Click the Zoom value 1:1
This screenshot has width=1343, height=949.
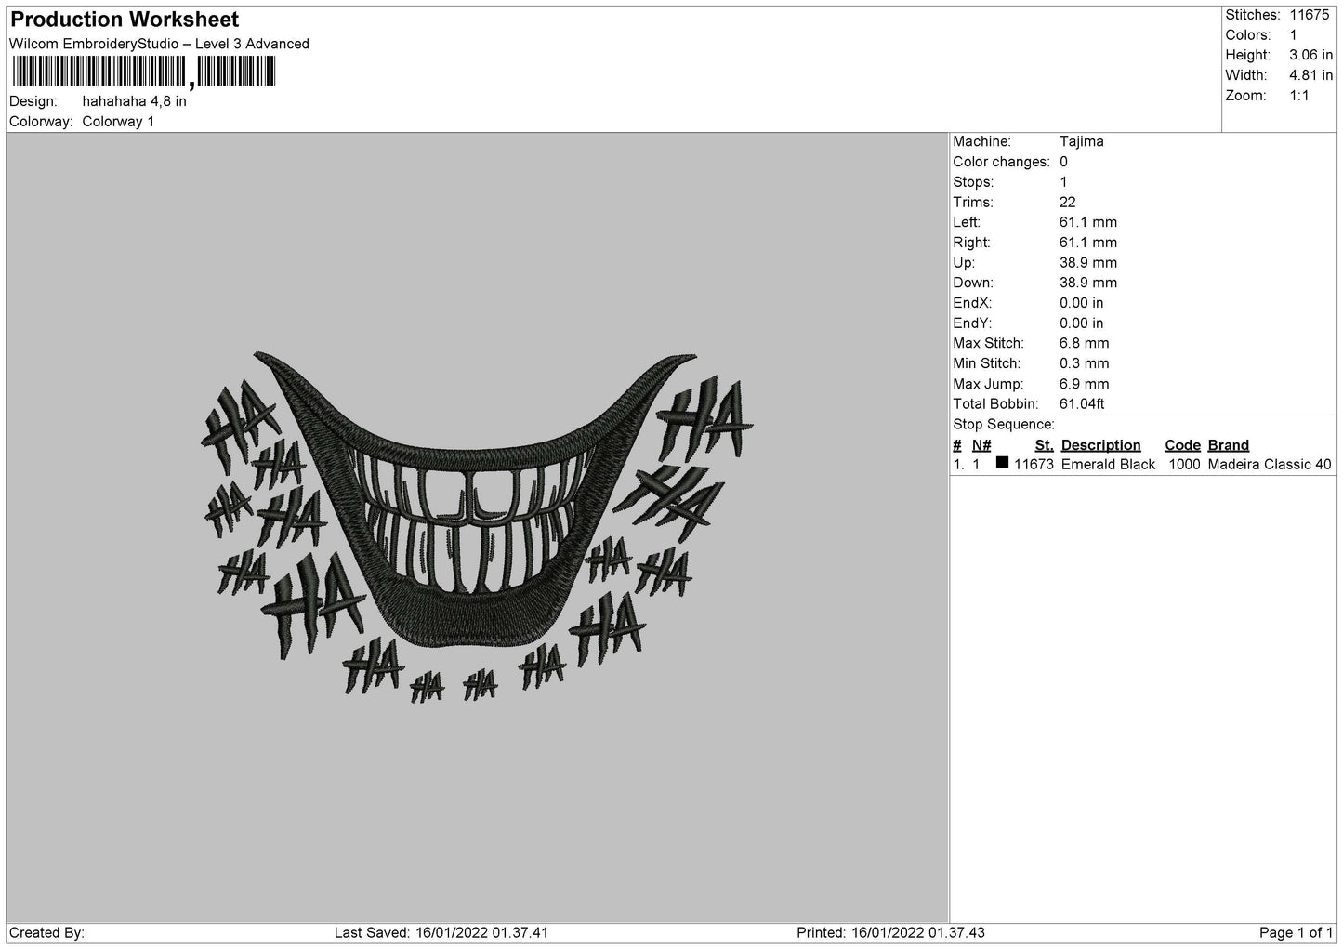point(1299,96)
